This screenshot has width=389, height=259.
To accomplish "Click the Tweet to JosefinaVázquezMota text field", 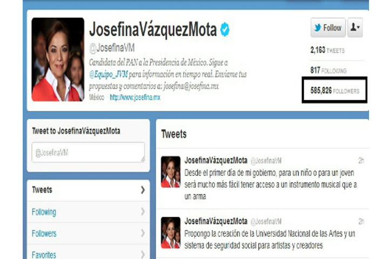I will (x=88, y=152).
